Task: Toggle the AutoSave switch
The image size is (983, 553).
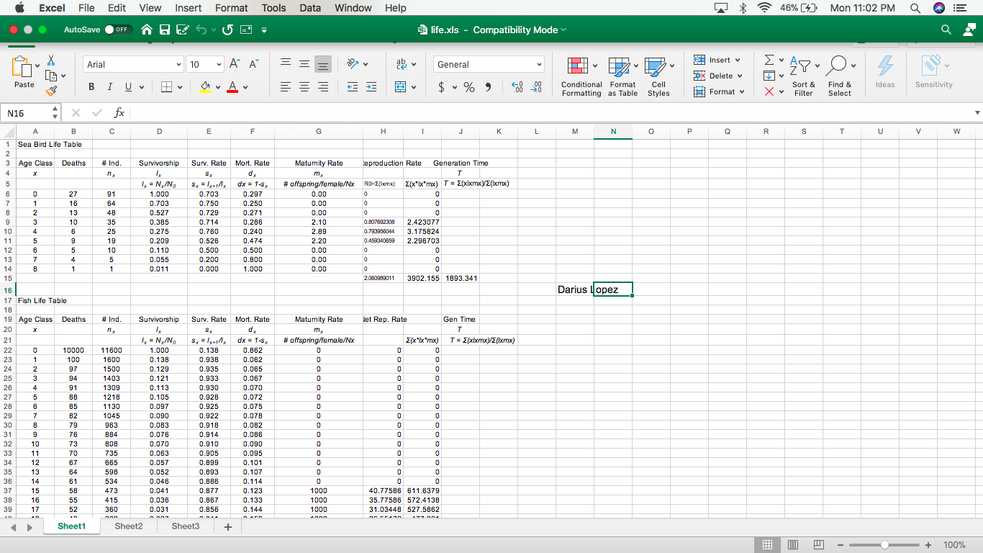Action: (117, 30)
